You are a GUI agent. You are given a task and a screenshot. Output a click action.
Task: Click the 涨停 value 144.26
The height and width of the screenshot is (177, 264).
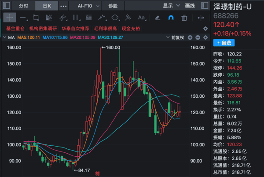point(235,68)
